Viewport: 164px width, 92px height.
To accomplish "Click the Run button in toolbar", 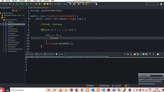I will 22,4.
